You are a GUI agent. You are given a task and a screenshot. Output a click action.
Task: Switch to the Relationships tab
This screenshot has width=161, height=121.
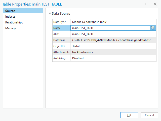14,22
